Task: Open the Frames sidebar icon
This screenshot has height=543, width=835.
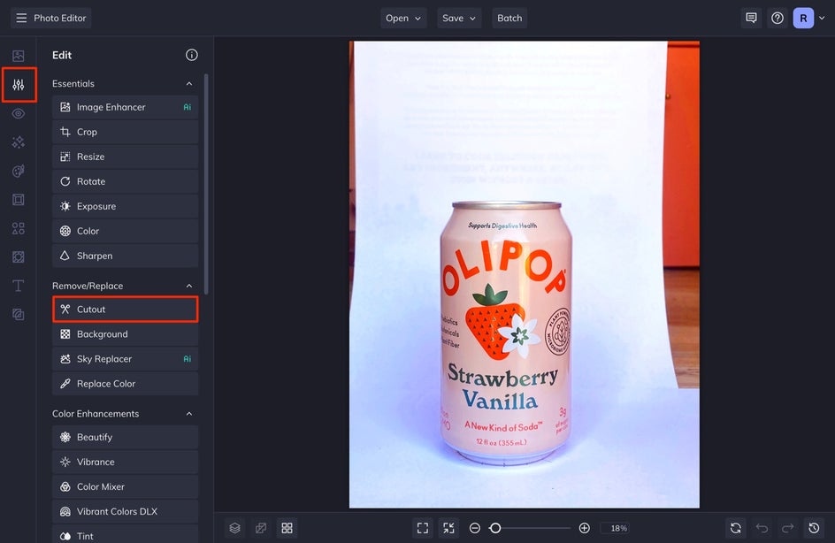Action: pos(18,200)
